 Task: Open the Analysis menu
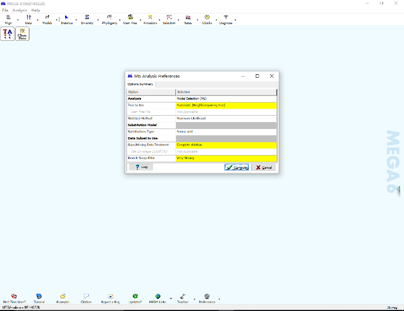(x=20, y=10)
